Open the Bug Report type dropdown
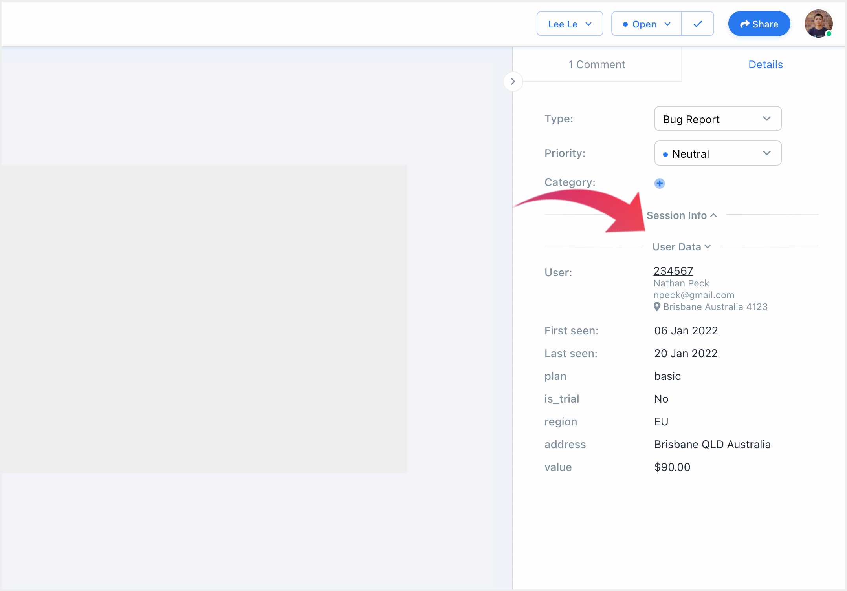 click(718, 119)
